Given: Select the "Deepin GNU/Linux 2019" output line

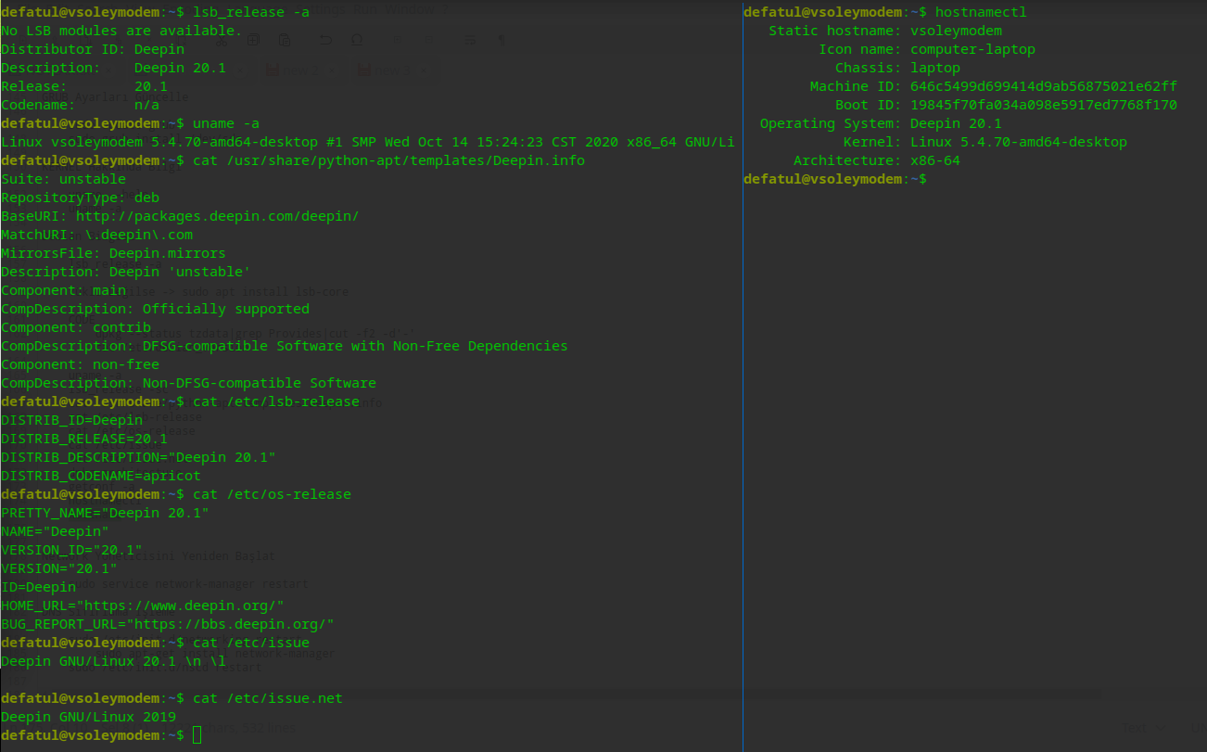Looking at the screenshot, I should point(88,717).
